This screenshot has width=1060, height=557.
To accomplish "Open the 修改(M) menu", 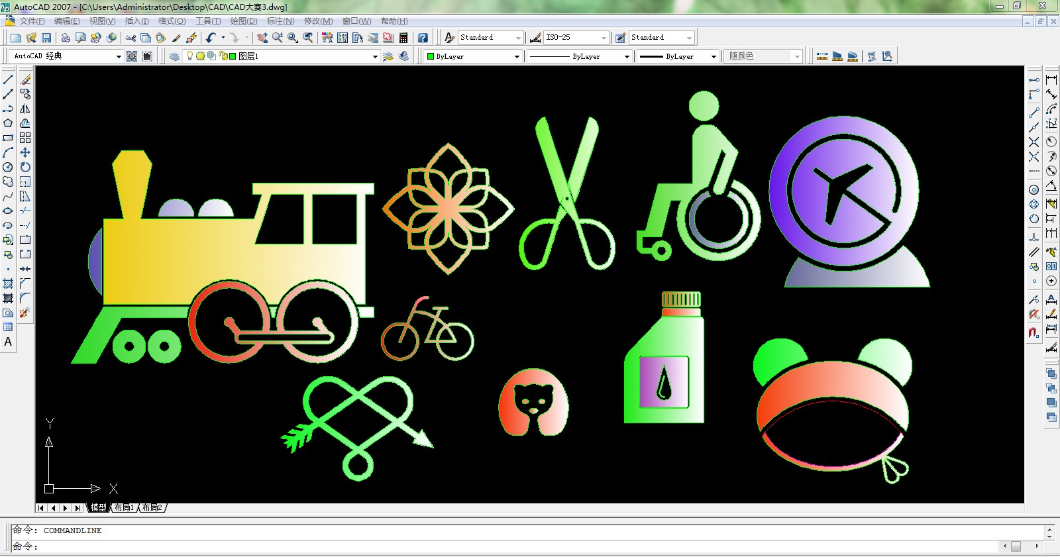I will coord(318,21).
